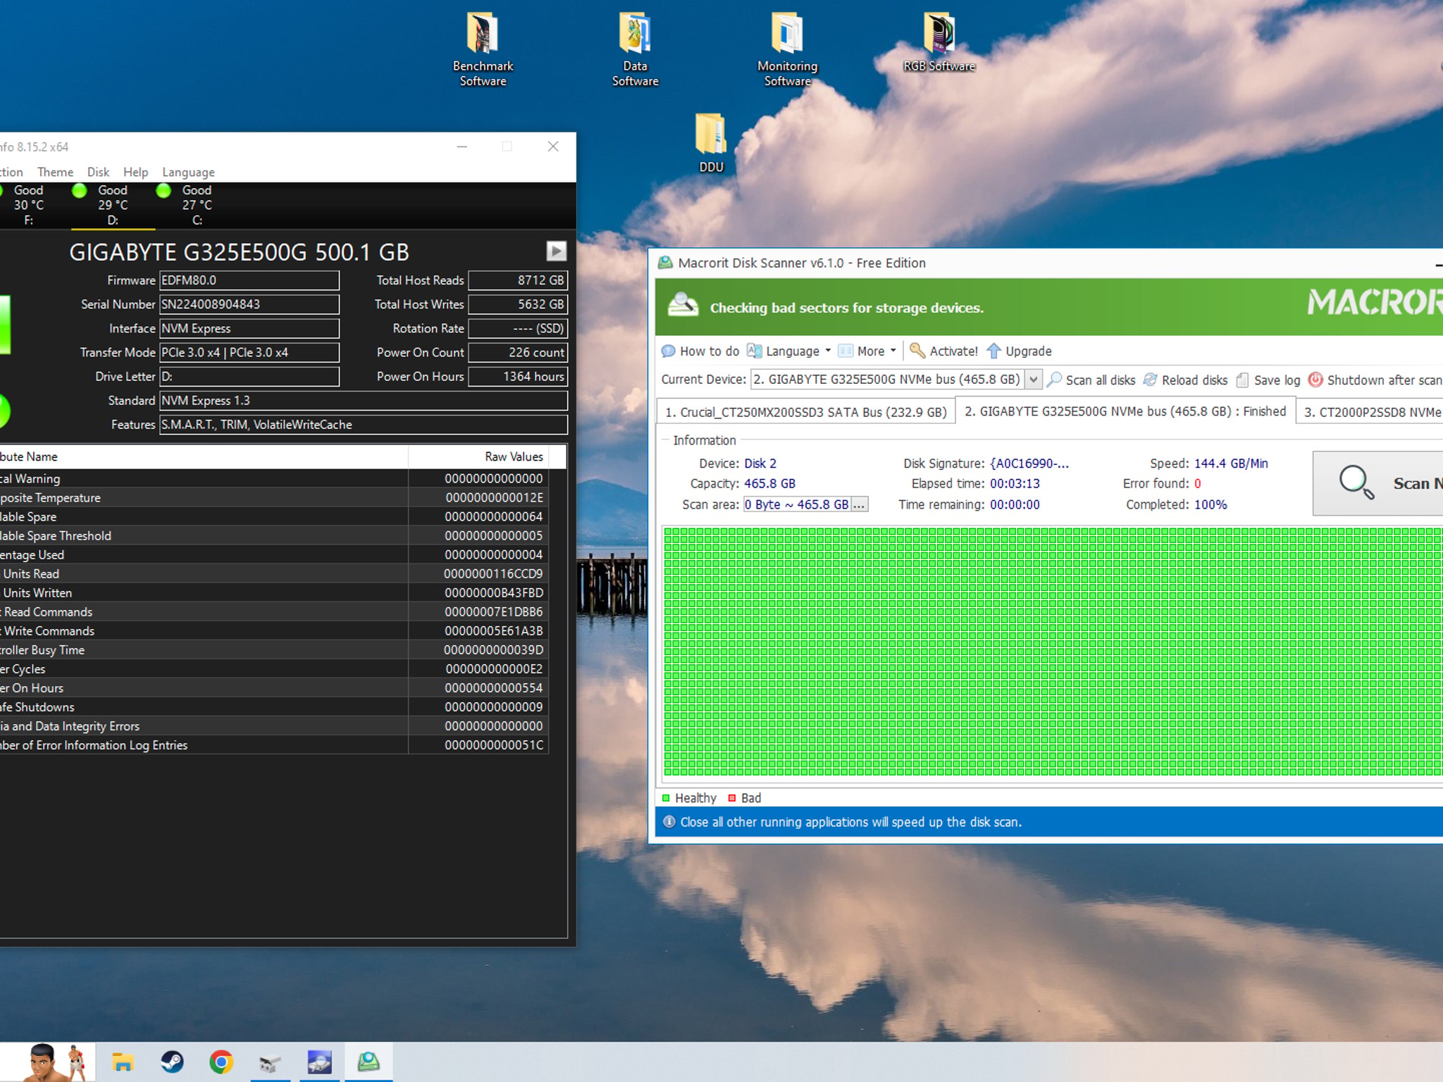The image size is (1443, 1082).
Task: Open the Benchmark Software desktop folder
Action: tap(483, 49)
